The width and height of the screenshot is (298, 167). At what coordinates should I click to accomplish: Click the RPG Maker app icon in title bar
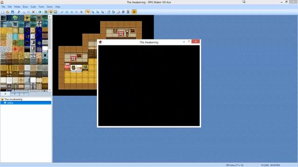tap(2, 2)
